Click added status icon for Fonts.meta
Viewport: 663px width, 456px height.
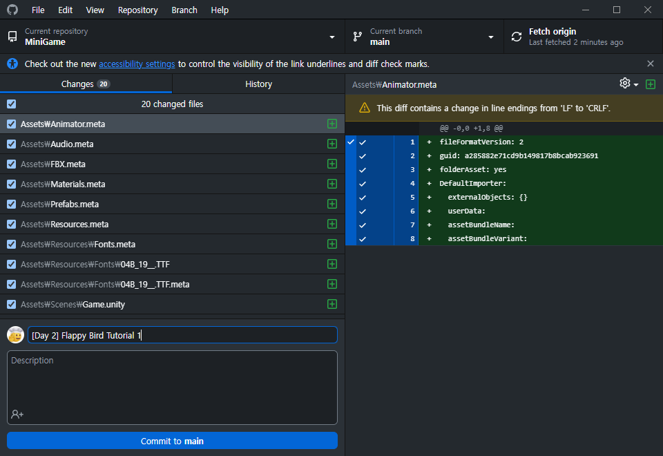click(x=332, y=244)
